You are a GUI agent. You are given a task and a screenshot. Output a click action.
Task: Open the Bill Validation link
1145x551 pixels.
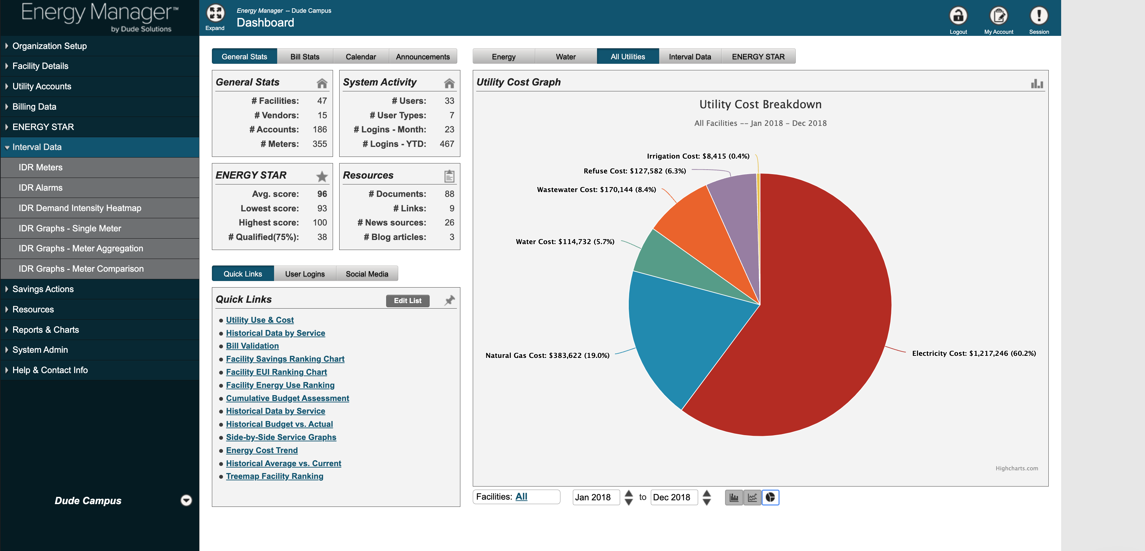click(252, 346)
